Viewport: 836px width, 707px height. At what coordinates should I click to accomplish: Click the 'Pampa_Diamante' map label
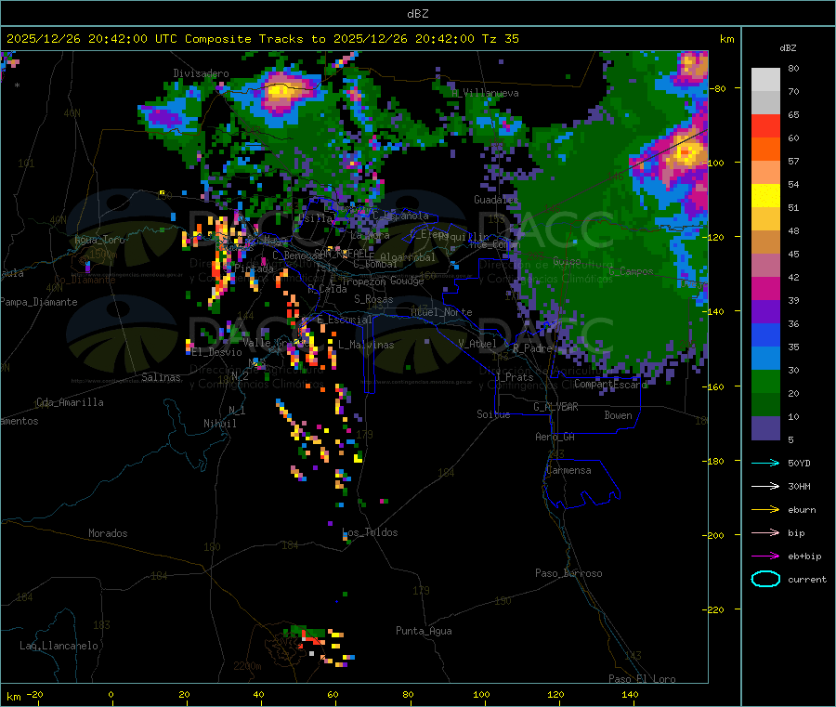point(38,302)
